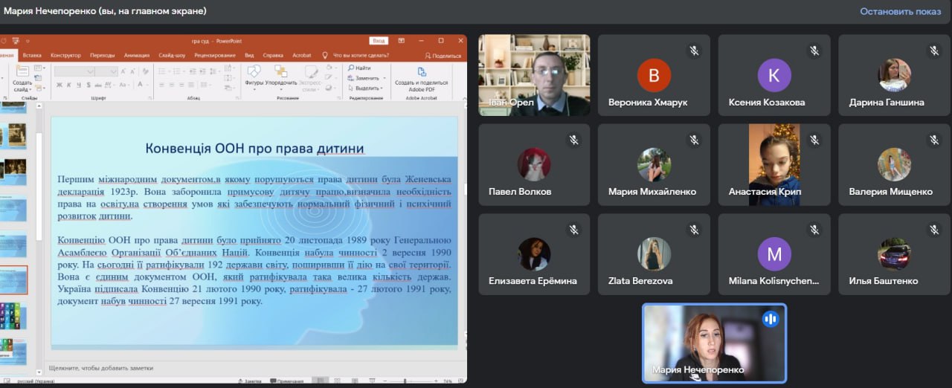Click the lightbulb 'Что вы хотите сделать' icon
Viewport: 952px width, 388px height.
point(325,56)
